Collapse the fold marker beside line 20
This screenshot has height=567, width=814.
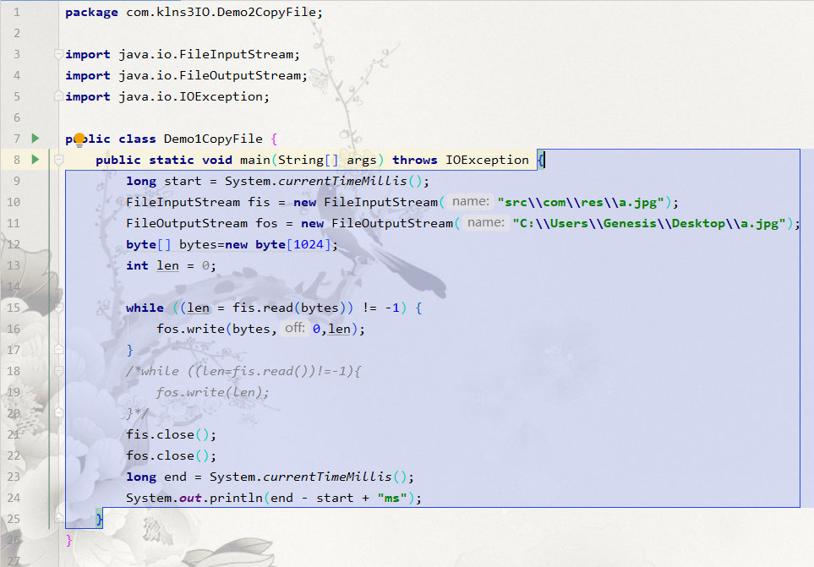pos(57,411)
